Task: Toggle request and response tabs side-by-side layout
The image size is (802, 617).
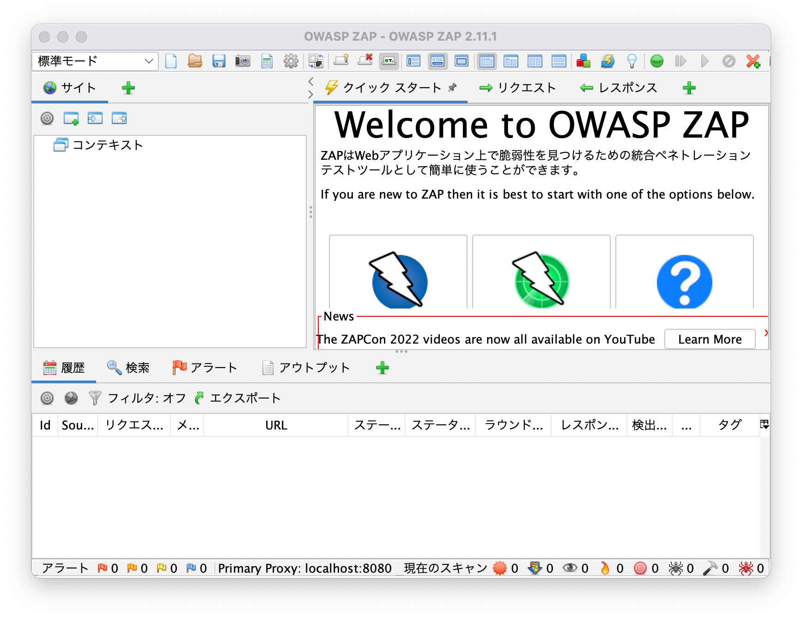Action: (x=487, y=61)
